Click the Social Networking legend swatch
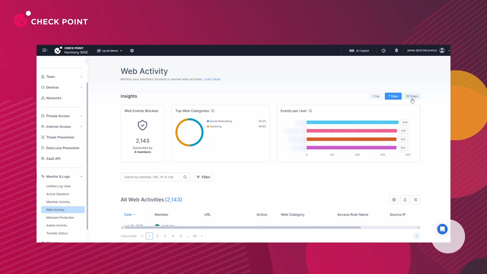 pyautogui.click(x=208, y=121)
